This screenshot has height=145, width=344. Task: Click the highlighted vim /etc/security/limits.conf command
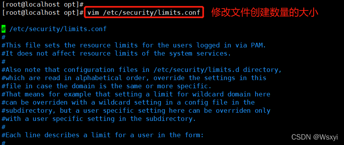(144, 12)
